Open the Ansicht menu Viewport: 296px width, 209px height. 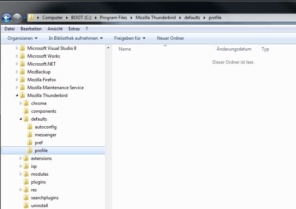[x=55, y=29]
